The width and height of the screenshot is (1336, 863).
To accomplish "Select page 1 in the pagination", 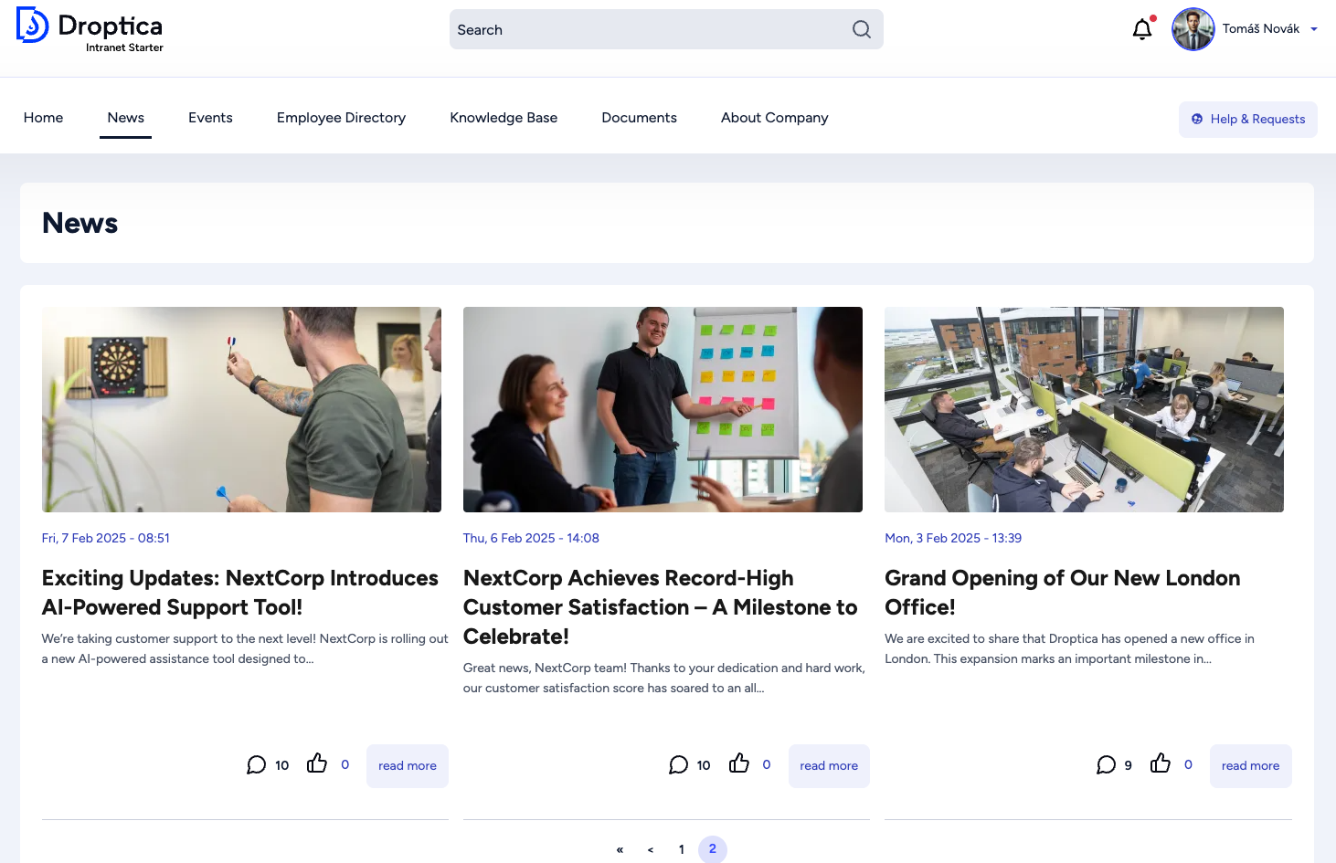I will click(681, 849).
